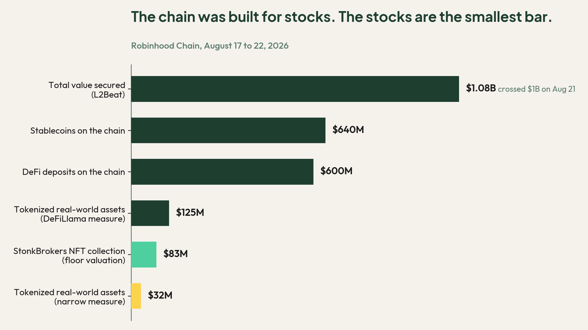The height and width of the screenshot is (330, 588).
Task: Click the 'Total value secured (L2Beat)' axis label
Action: point(87,90)
